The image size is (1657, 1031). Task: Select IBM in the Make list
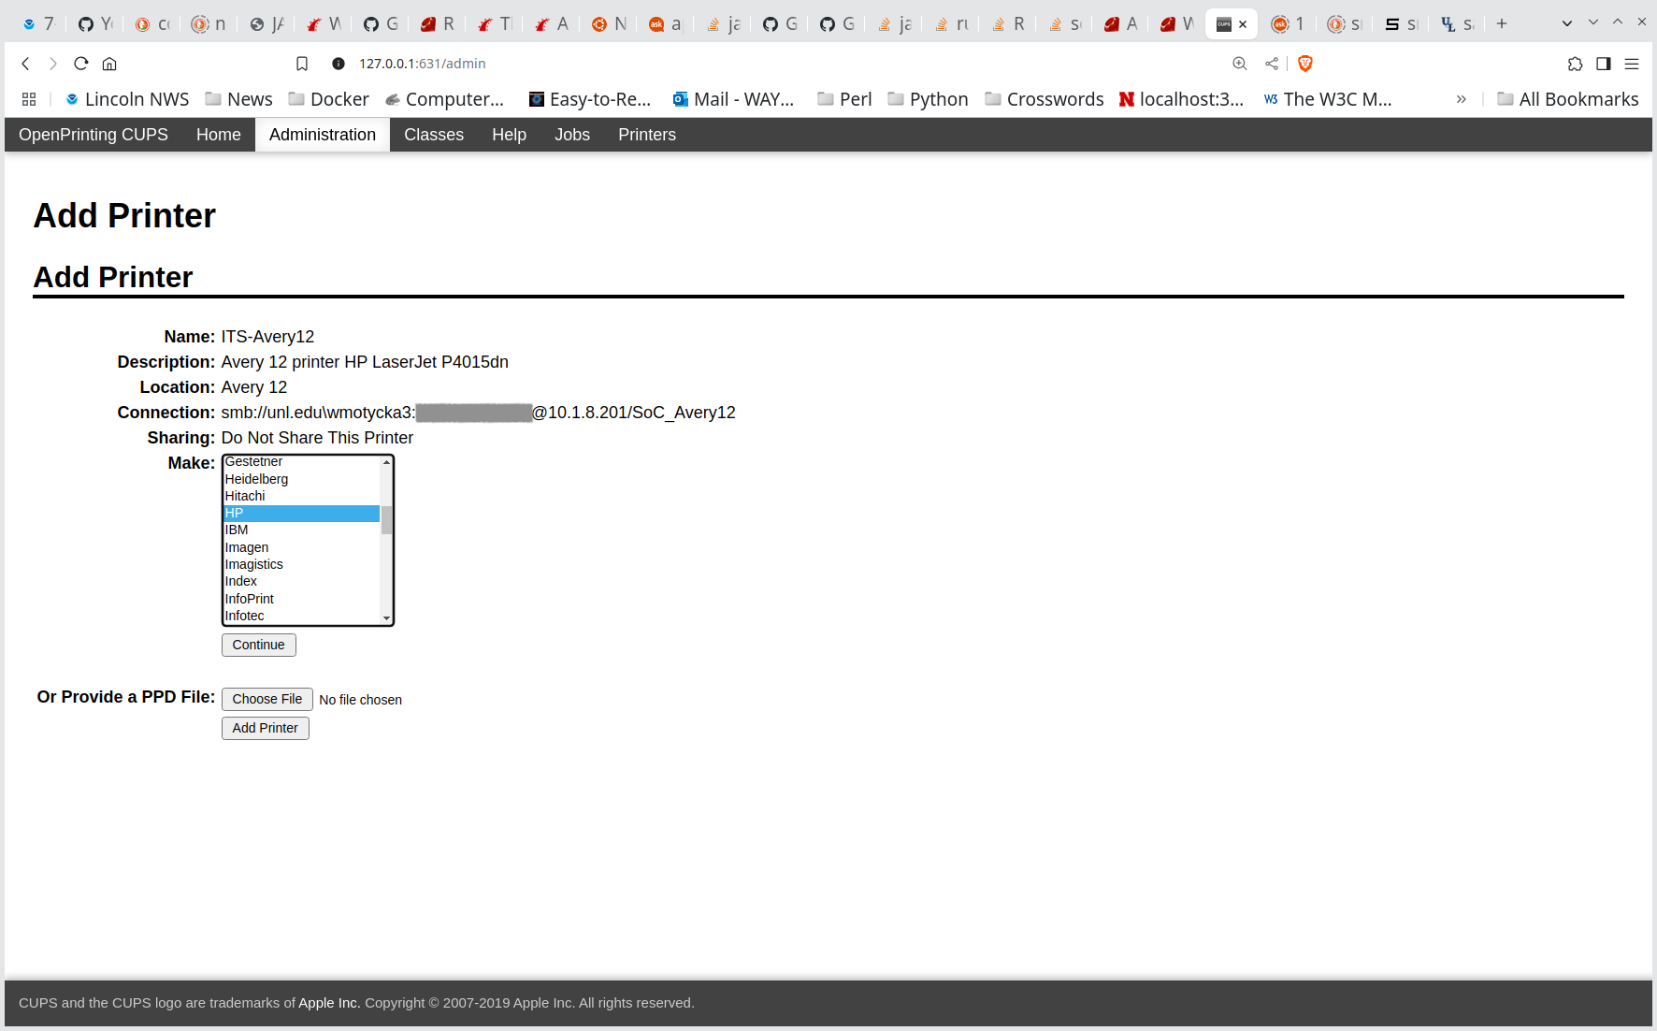pyautogui.click(x=237, y=530)
